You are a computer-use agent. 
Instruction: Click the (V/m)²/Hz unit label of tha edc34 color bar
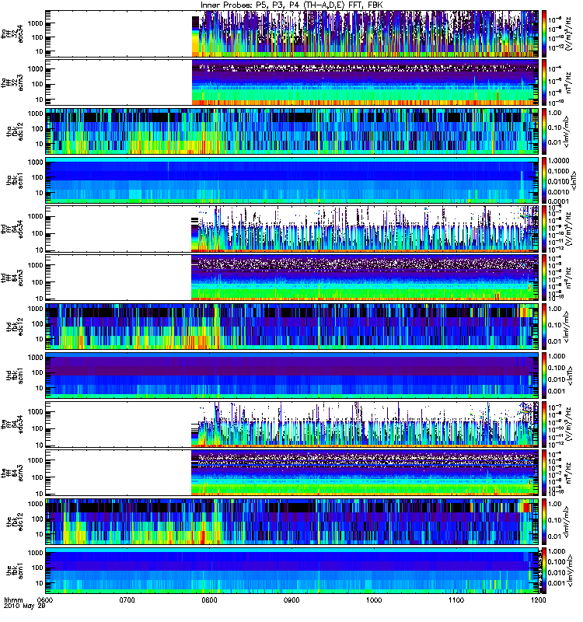569,33
